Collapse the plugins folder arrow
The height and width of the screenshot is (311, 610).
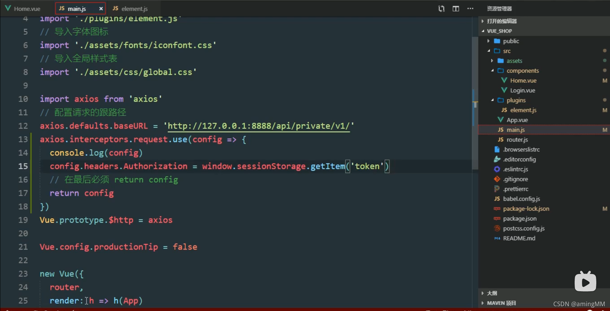(x=492, y=100)
